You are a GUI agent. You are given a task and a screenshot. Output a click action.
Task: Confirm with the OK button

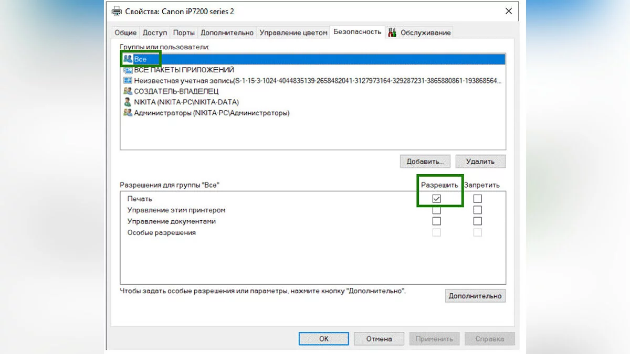[324, 339]
